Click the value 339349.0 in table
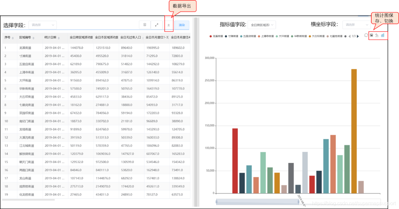This screenshot has height=209, width=399. [x=178, y=186]
